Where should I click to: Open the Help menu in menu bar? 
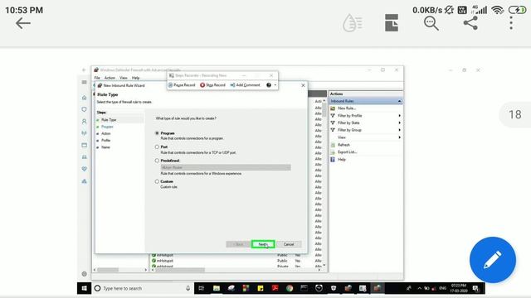click(135, 78)
